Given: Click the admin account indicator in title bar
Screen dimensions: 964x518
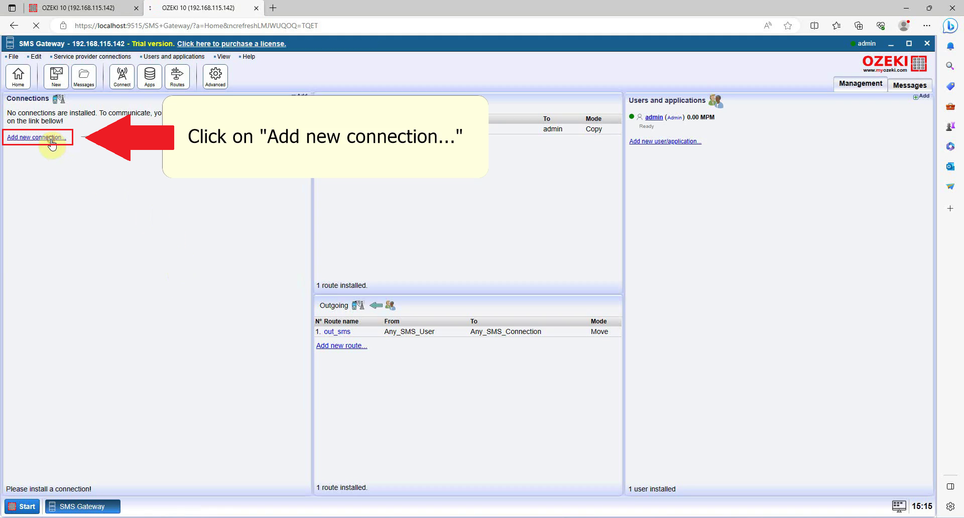Looking at the screenshot, I should click(x=863, y=44).
